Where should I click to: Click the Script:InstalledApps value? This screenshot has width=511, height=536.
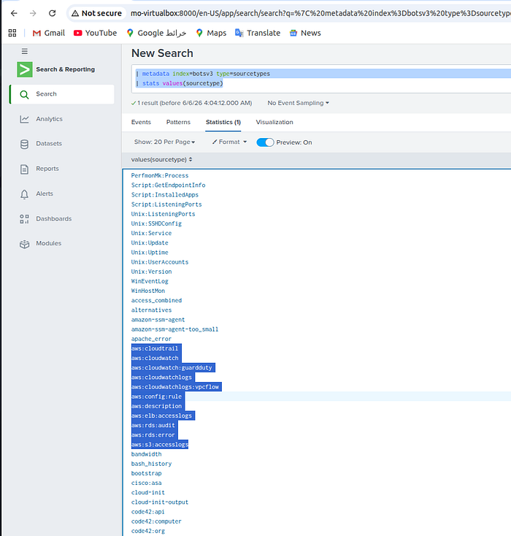[165, 194]
